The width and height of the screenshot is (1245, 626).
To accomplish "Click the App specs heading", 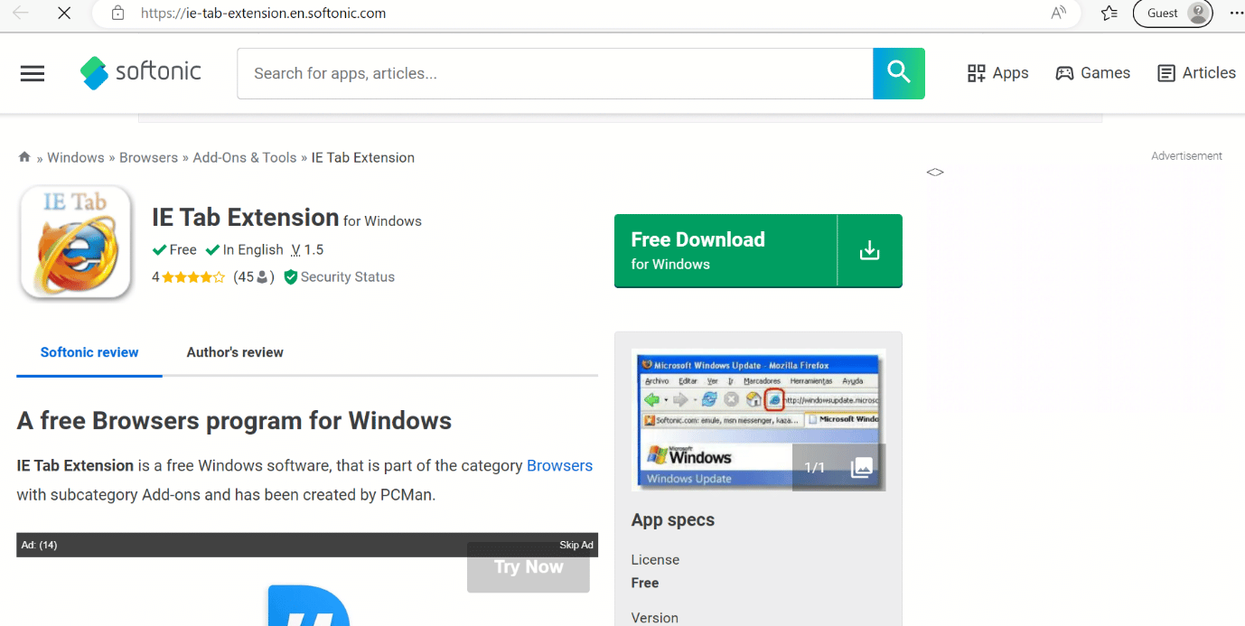I will (x=673, y=520).
